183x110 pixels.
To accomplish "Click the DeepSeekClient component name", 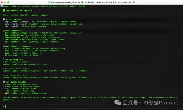I will pos(13,37).
